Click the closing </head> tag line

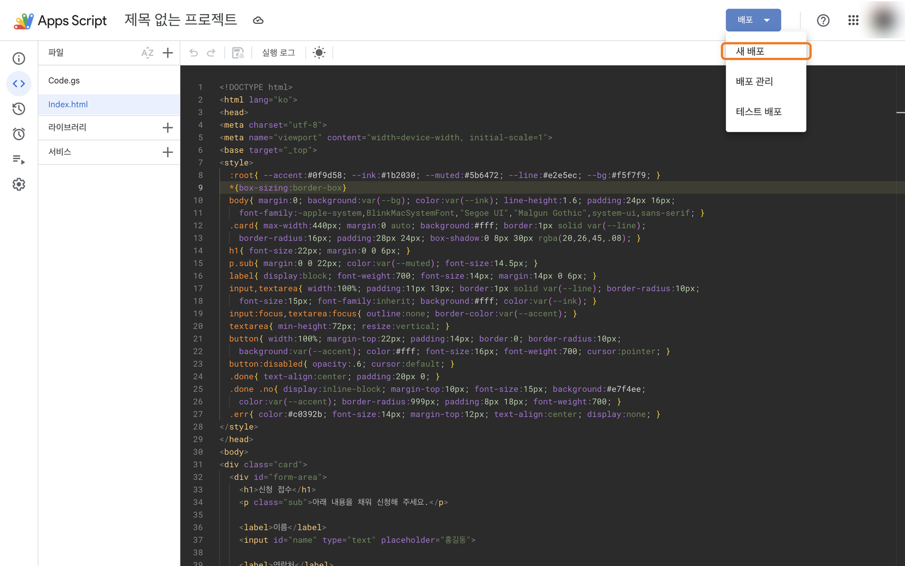point(236,439)
